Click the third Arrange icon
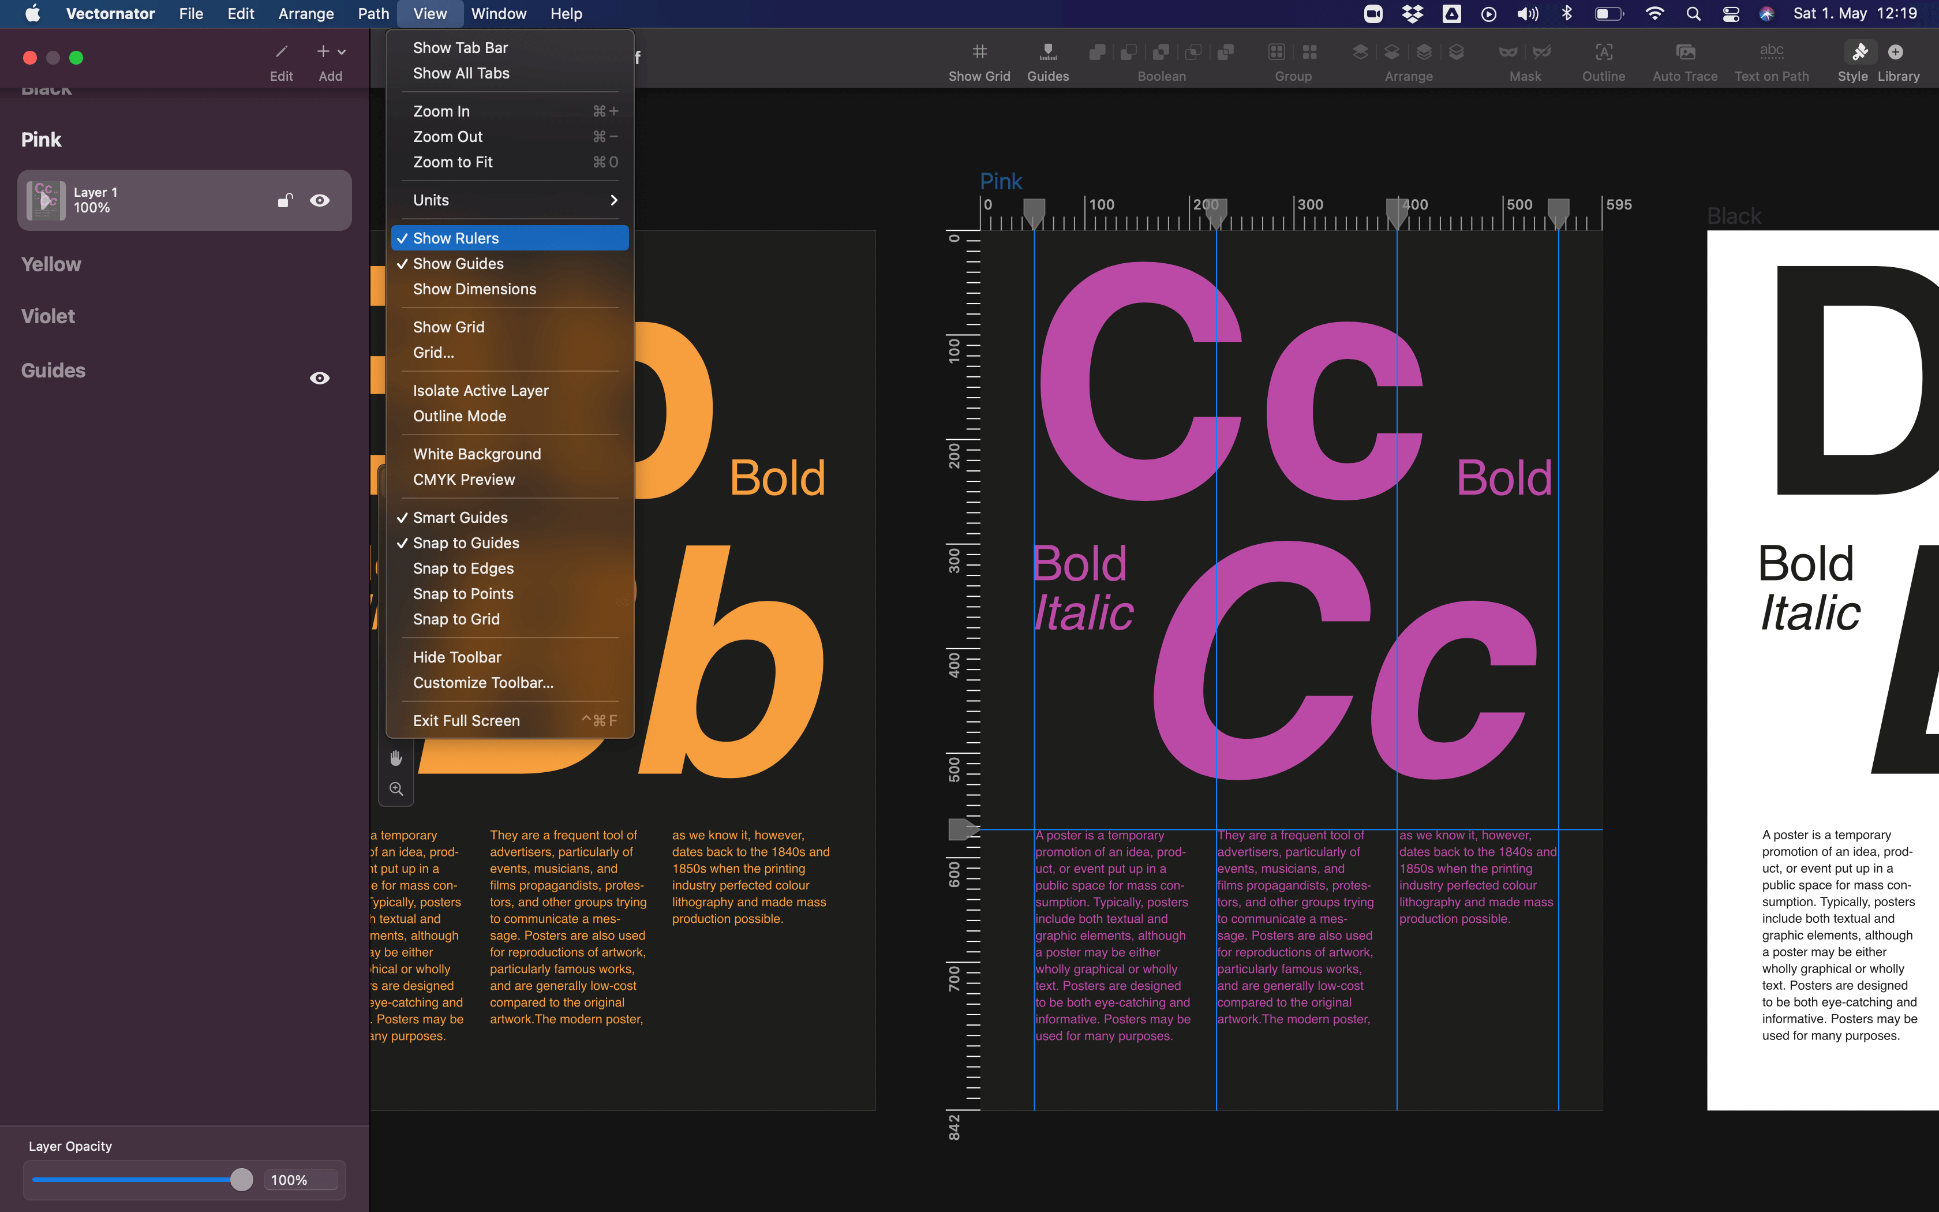Image resolution: width=1939 pixels, height=1212 pixels. pos(1424,52)
